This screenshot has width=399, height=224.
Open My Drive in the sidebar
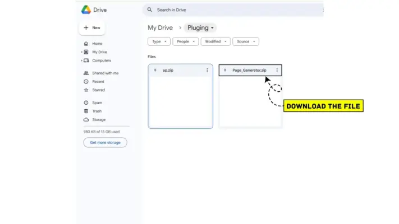(99, 52)
